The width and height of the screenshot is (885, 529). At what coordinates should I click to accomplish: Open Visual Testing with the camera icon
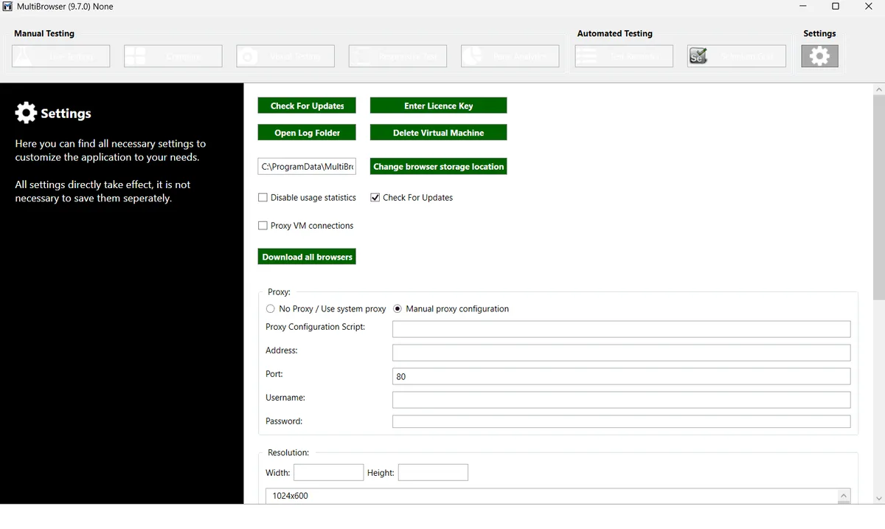[x=285, y=56]
